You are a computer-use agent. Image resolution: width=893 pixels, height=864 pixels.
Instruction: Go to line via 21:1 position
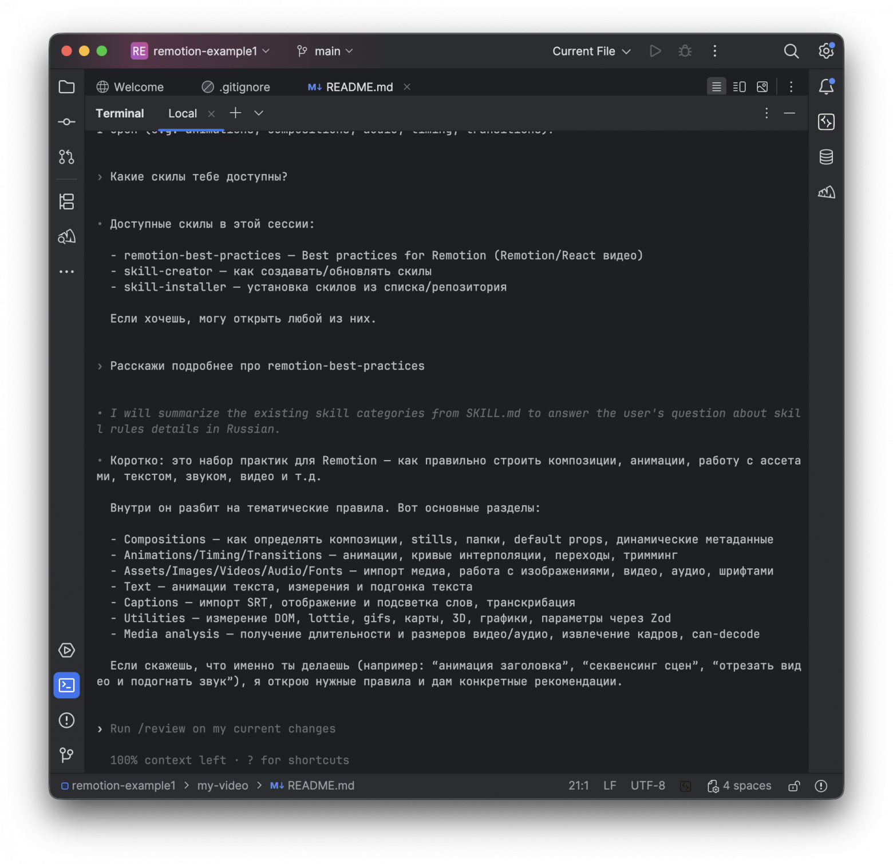coord(578,786)
